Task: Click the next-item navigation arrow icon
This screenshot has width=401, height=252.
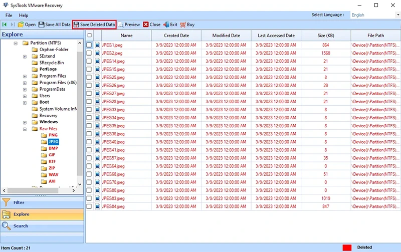Action: [x=13, y=25]
